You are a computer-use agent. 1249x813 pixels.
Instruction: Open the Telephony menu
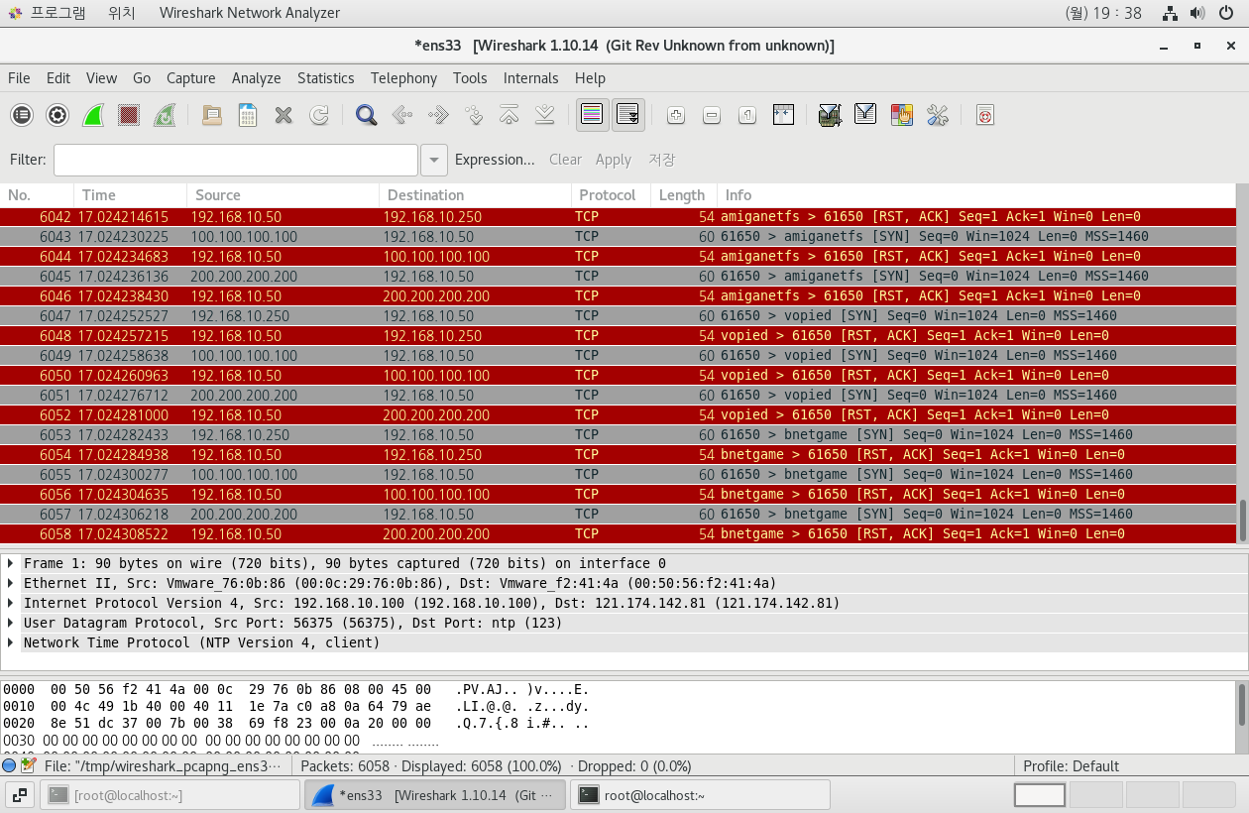click(x=403, y=77)
